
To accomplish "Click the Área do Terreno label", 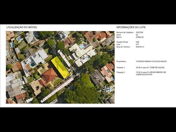I will click(x=123, y=47).
